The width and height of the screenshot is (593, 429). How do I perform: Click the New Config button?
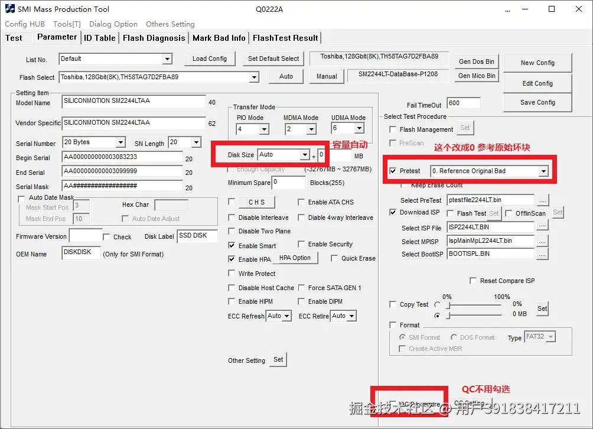537,63
